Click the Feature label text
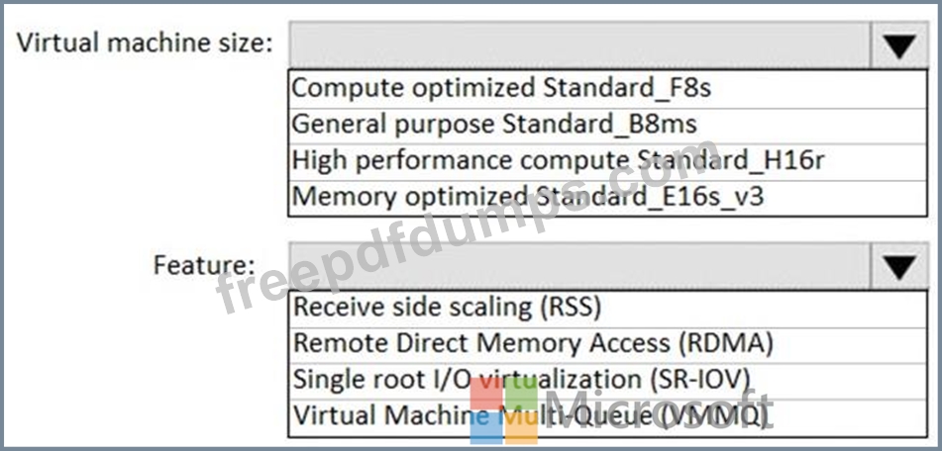This screenshot has width=942, height=451. (204, 265)
